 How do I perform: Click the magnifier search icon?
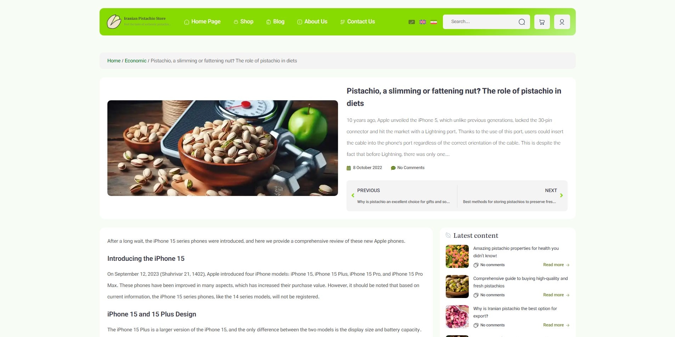[522, 22]
